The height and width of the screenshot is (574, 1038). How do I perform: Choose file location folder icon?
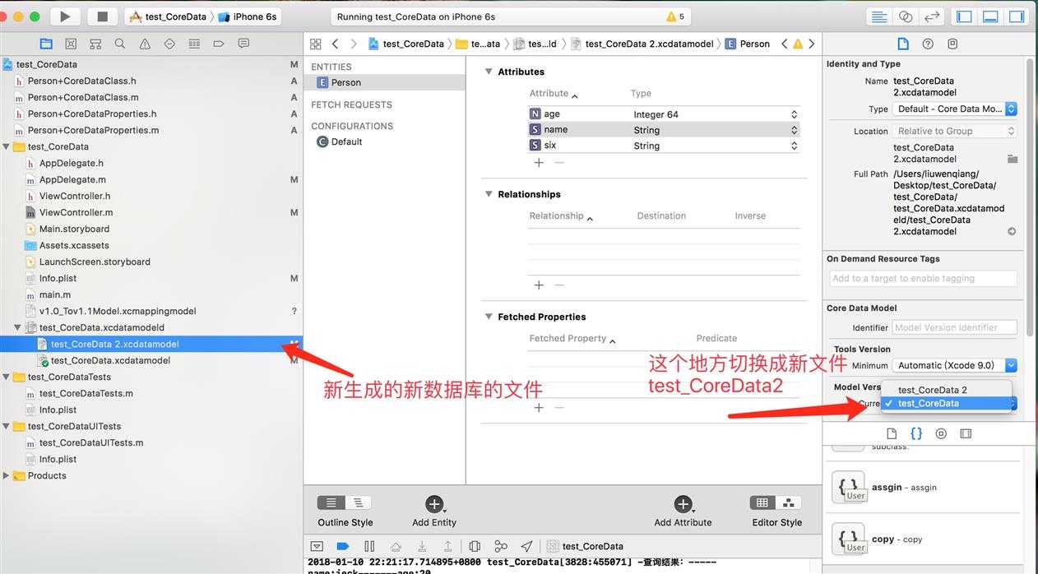coord(1013,159)
